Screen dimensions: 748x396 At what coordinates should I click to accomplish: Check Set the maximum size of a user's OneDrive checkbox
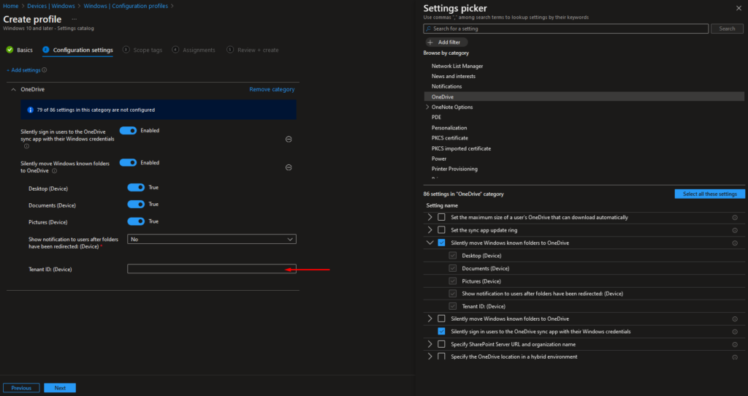tap(441, 217)
